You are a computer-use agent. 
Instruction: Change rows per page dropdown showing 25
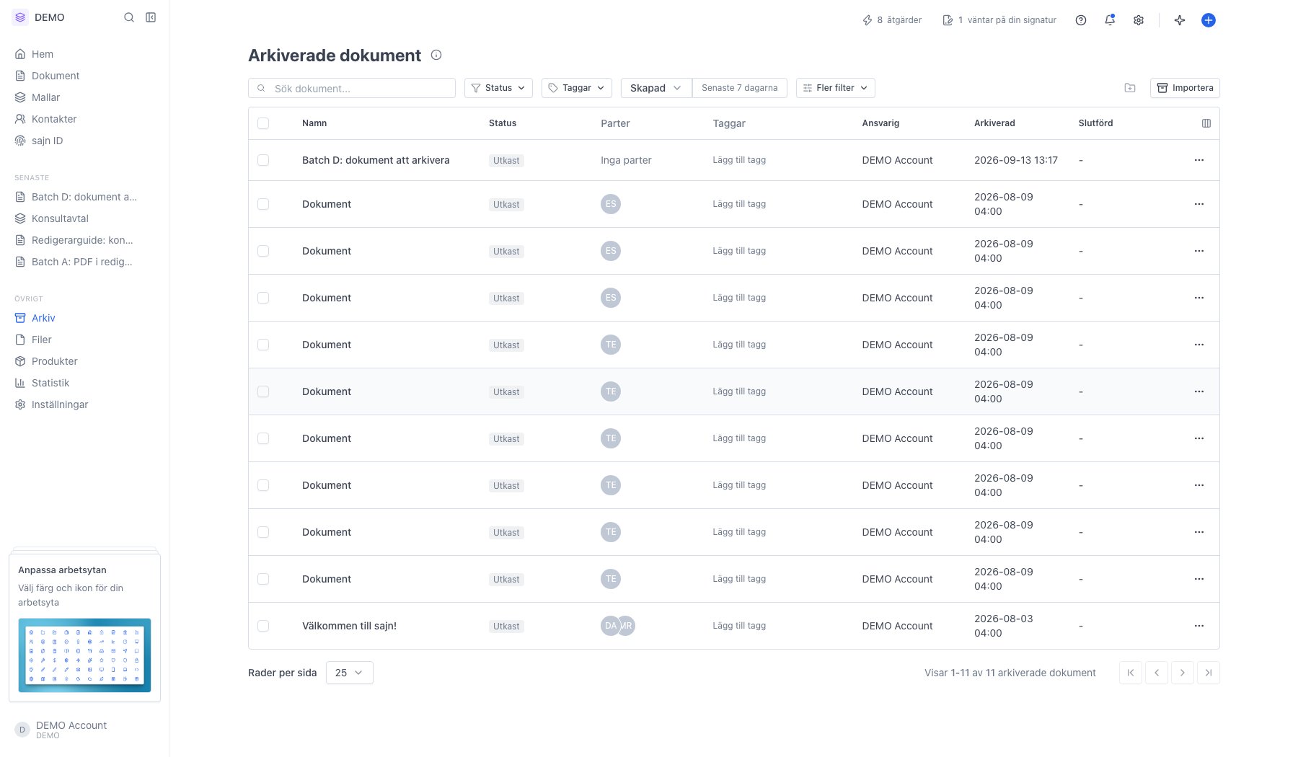pos(349,673)
